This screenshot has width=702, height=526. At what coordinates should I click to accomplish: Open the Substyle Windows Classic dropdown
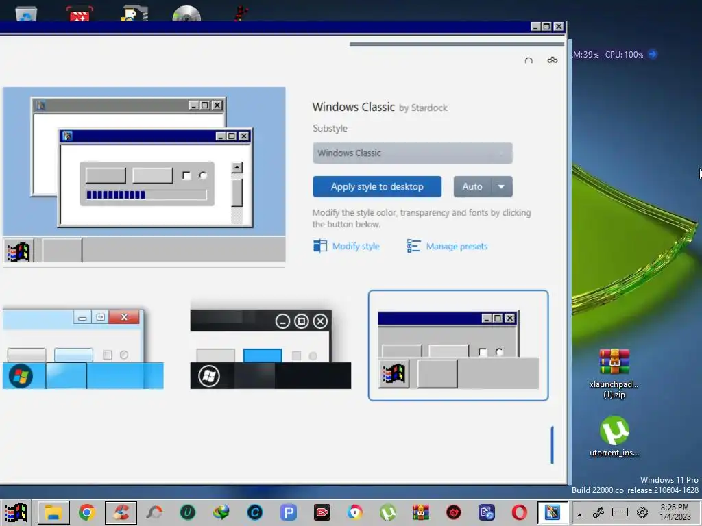pyautogui.click(x=412, y=153)
